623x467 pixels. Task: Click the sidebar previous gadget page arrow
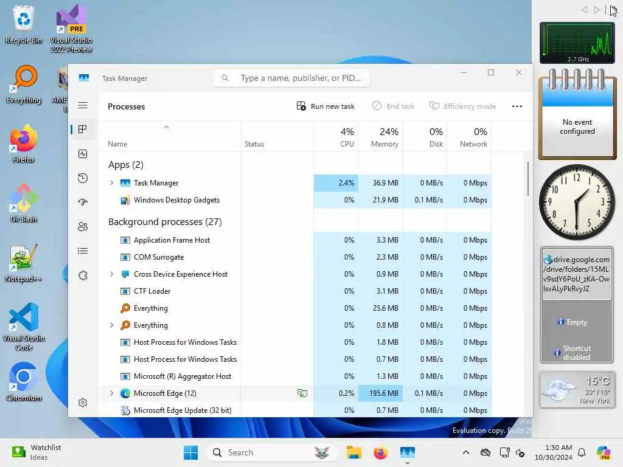pyautogui.click(x=584, y=10)
